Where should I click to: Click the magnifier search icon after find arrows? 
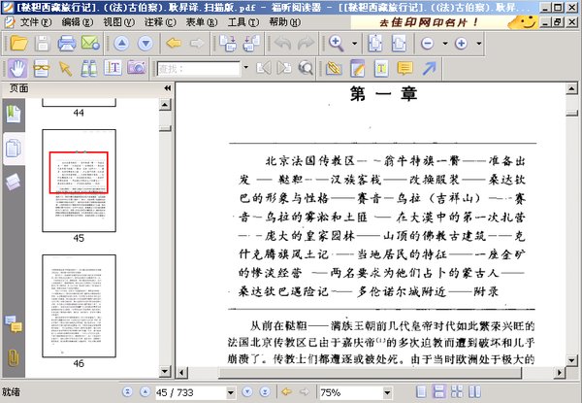[306, 68]
